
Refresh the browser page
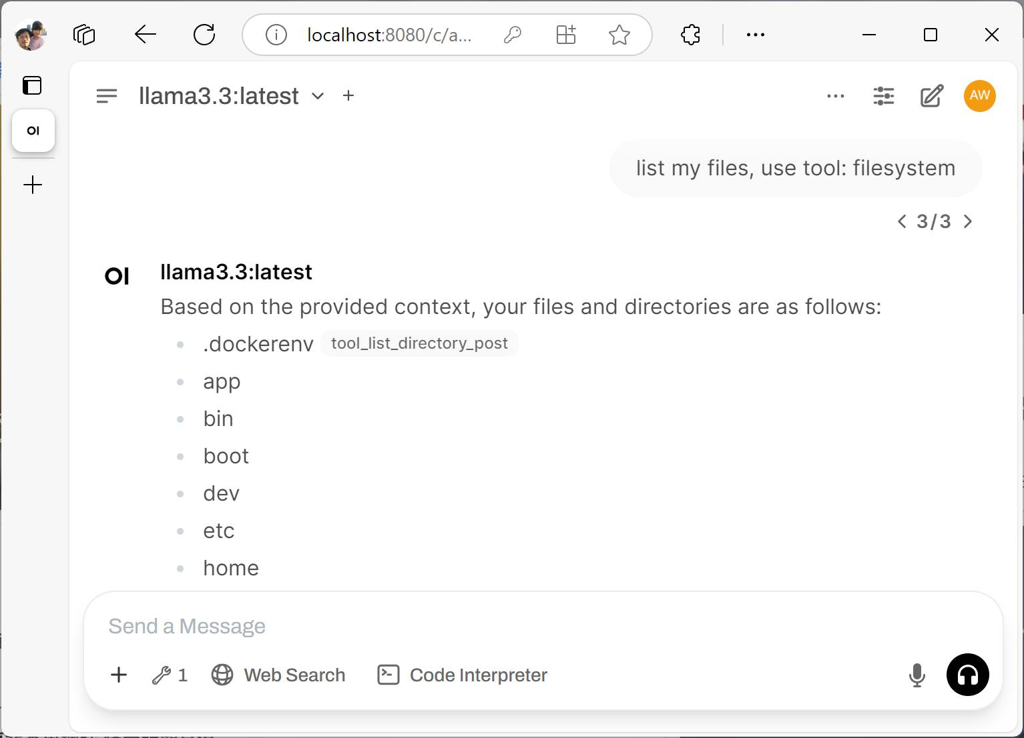click(204, 35)
